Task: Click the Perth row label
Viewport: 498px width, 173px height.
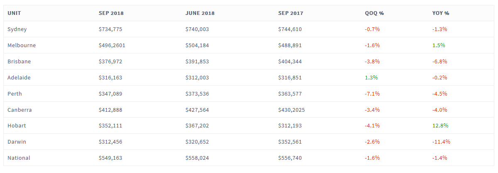Action: 15,94
